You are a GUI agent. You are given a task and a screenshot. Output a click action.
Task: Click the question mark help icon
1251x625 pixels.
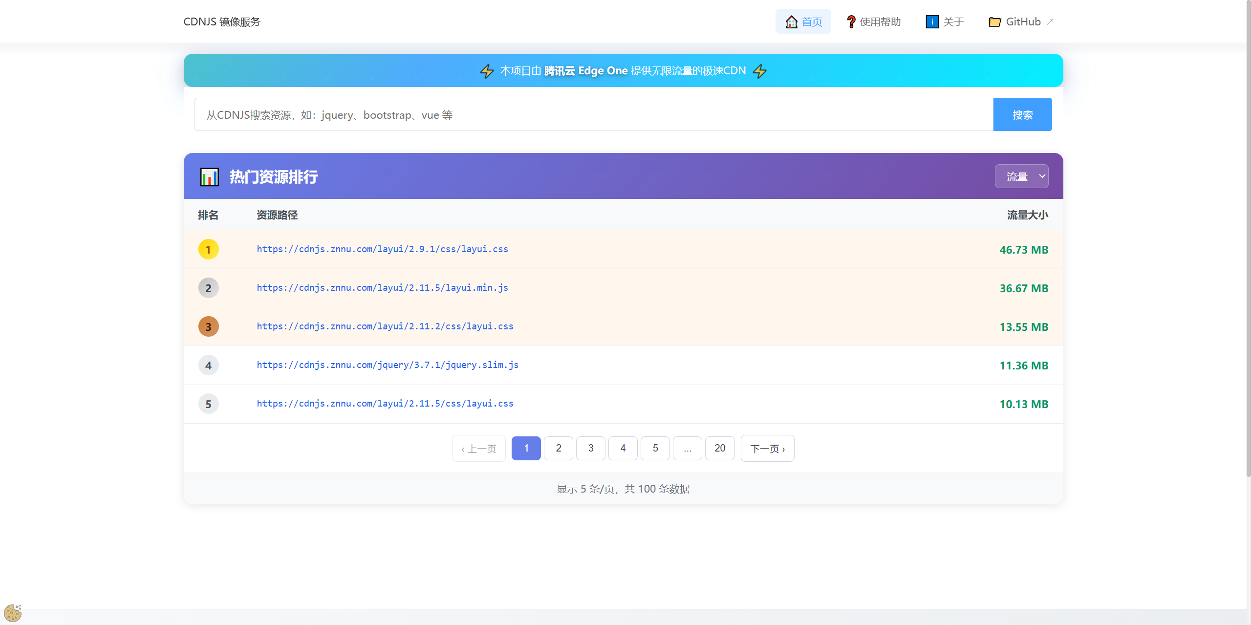tap(850, 21)
